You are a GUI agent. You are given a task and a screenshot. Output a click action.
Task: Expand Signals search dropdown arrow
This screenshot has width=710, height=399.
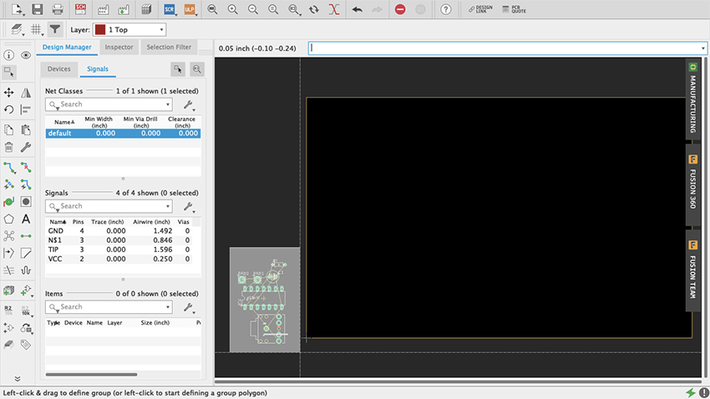point(168,206)
